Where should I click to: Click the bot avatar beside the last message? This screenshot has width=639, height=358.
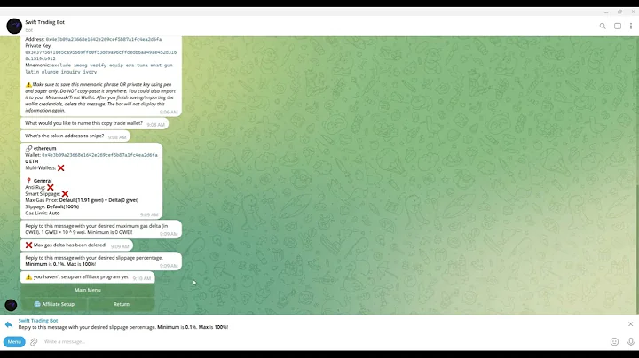tap(11, 305)
